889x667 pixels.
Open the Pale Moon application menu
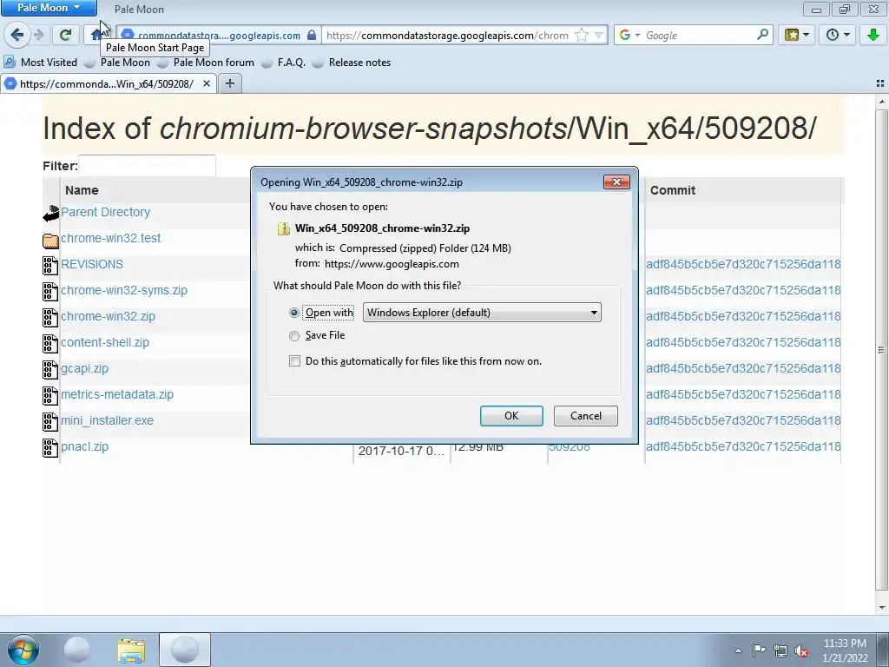pyautogui.click(x=49, y=8)
